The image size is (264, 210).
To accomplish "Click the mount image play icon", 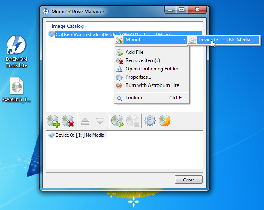I will point(118,121).
